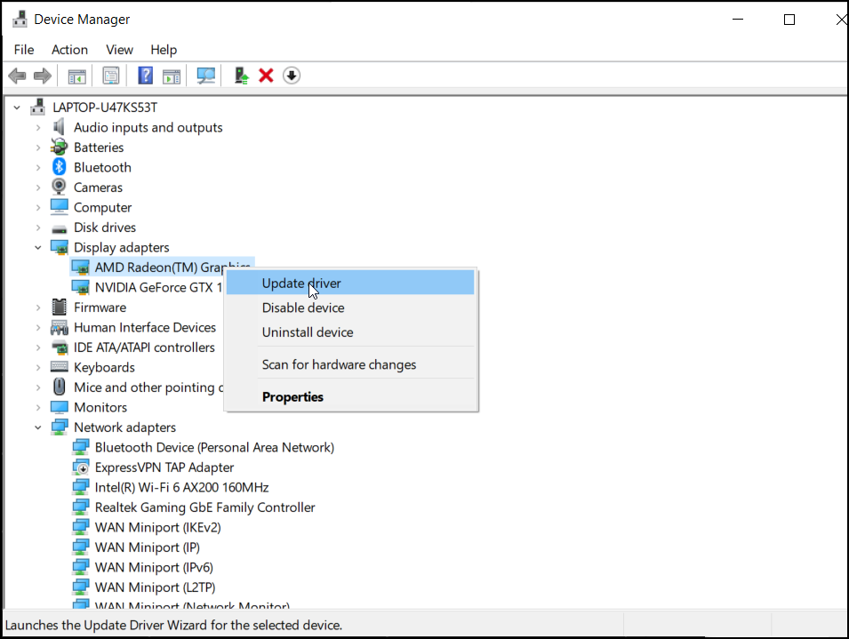This screenshot has width=849, height=639.
Task: Select the ExpressVPN TAP Adapter item
Action: [x=164, y=467]
